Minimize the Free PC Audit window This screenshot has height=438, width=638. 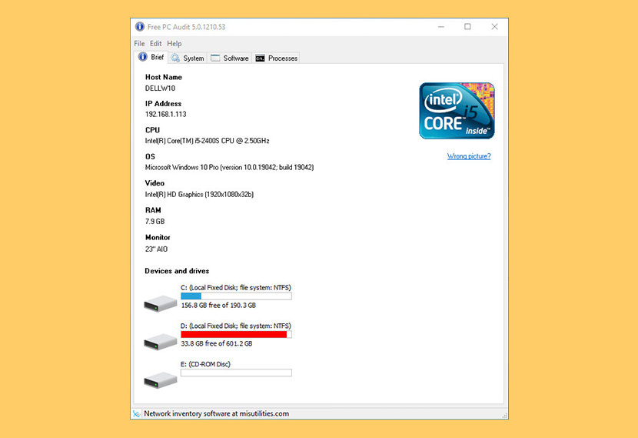[441, 26]
